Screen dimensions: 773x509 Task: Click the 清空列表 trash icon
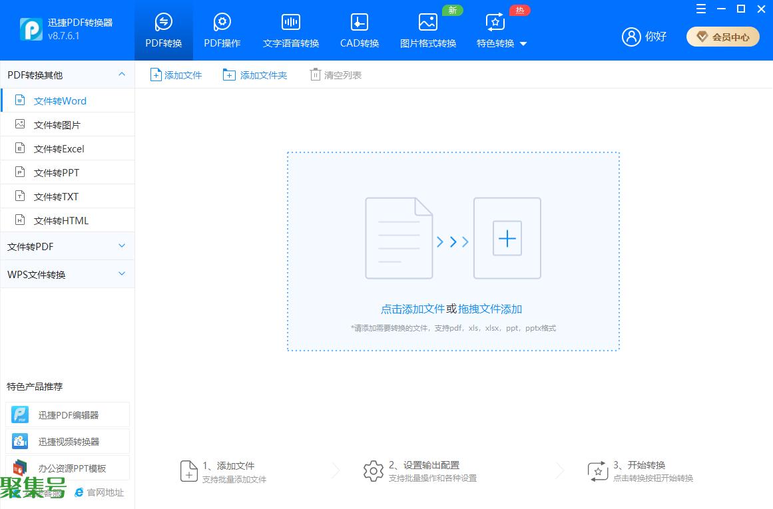tap(315, 75)
